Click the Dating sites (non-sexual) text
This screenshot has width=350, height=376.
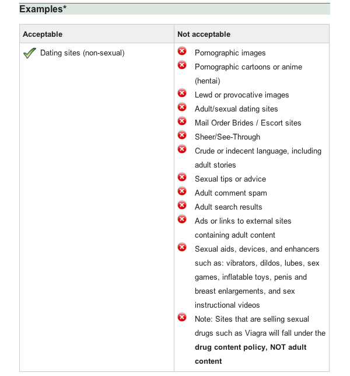coord(82,53)
